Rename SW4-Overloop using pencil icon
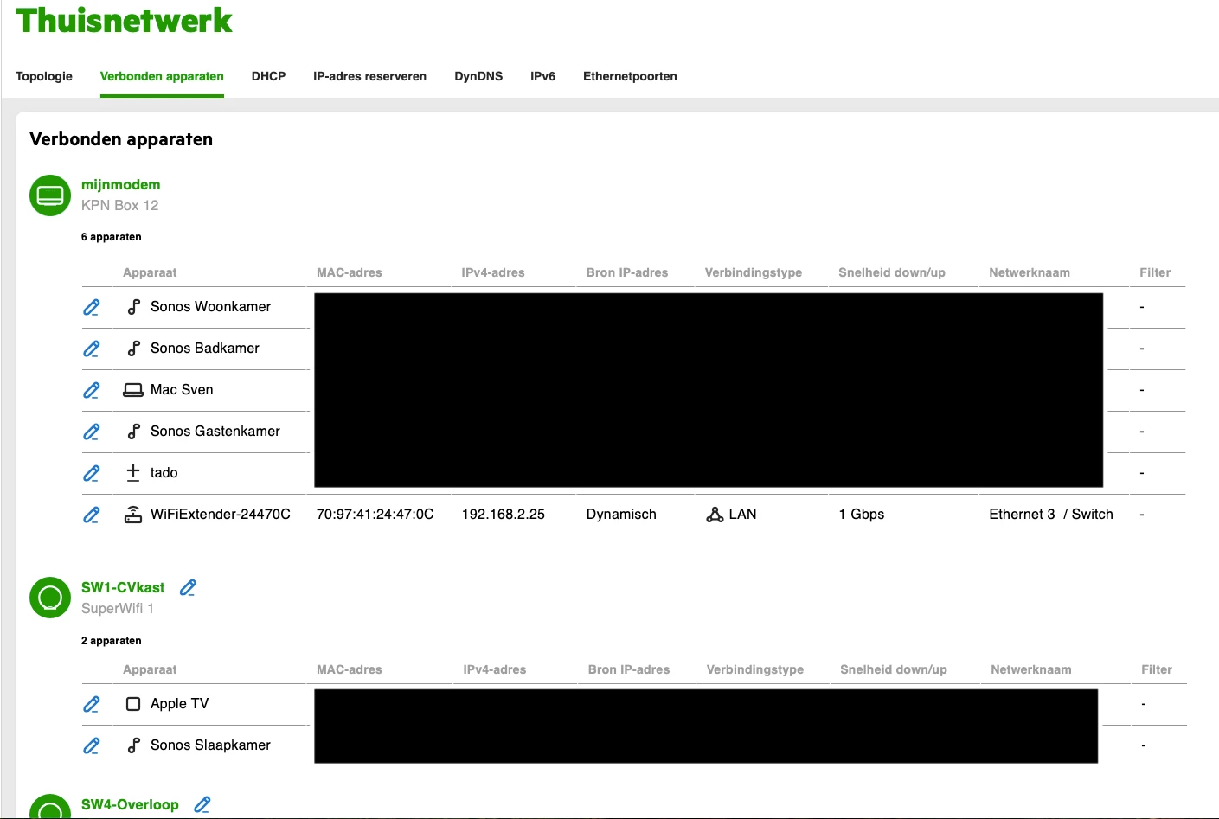This screenshot has width=1219, height=819. coord(202,804)
